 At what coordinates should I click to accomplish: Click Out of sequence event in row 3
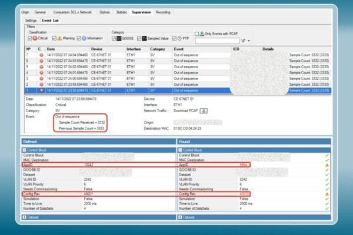point(186,79)
